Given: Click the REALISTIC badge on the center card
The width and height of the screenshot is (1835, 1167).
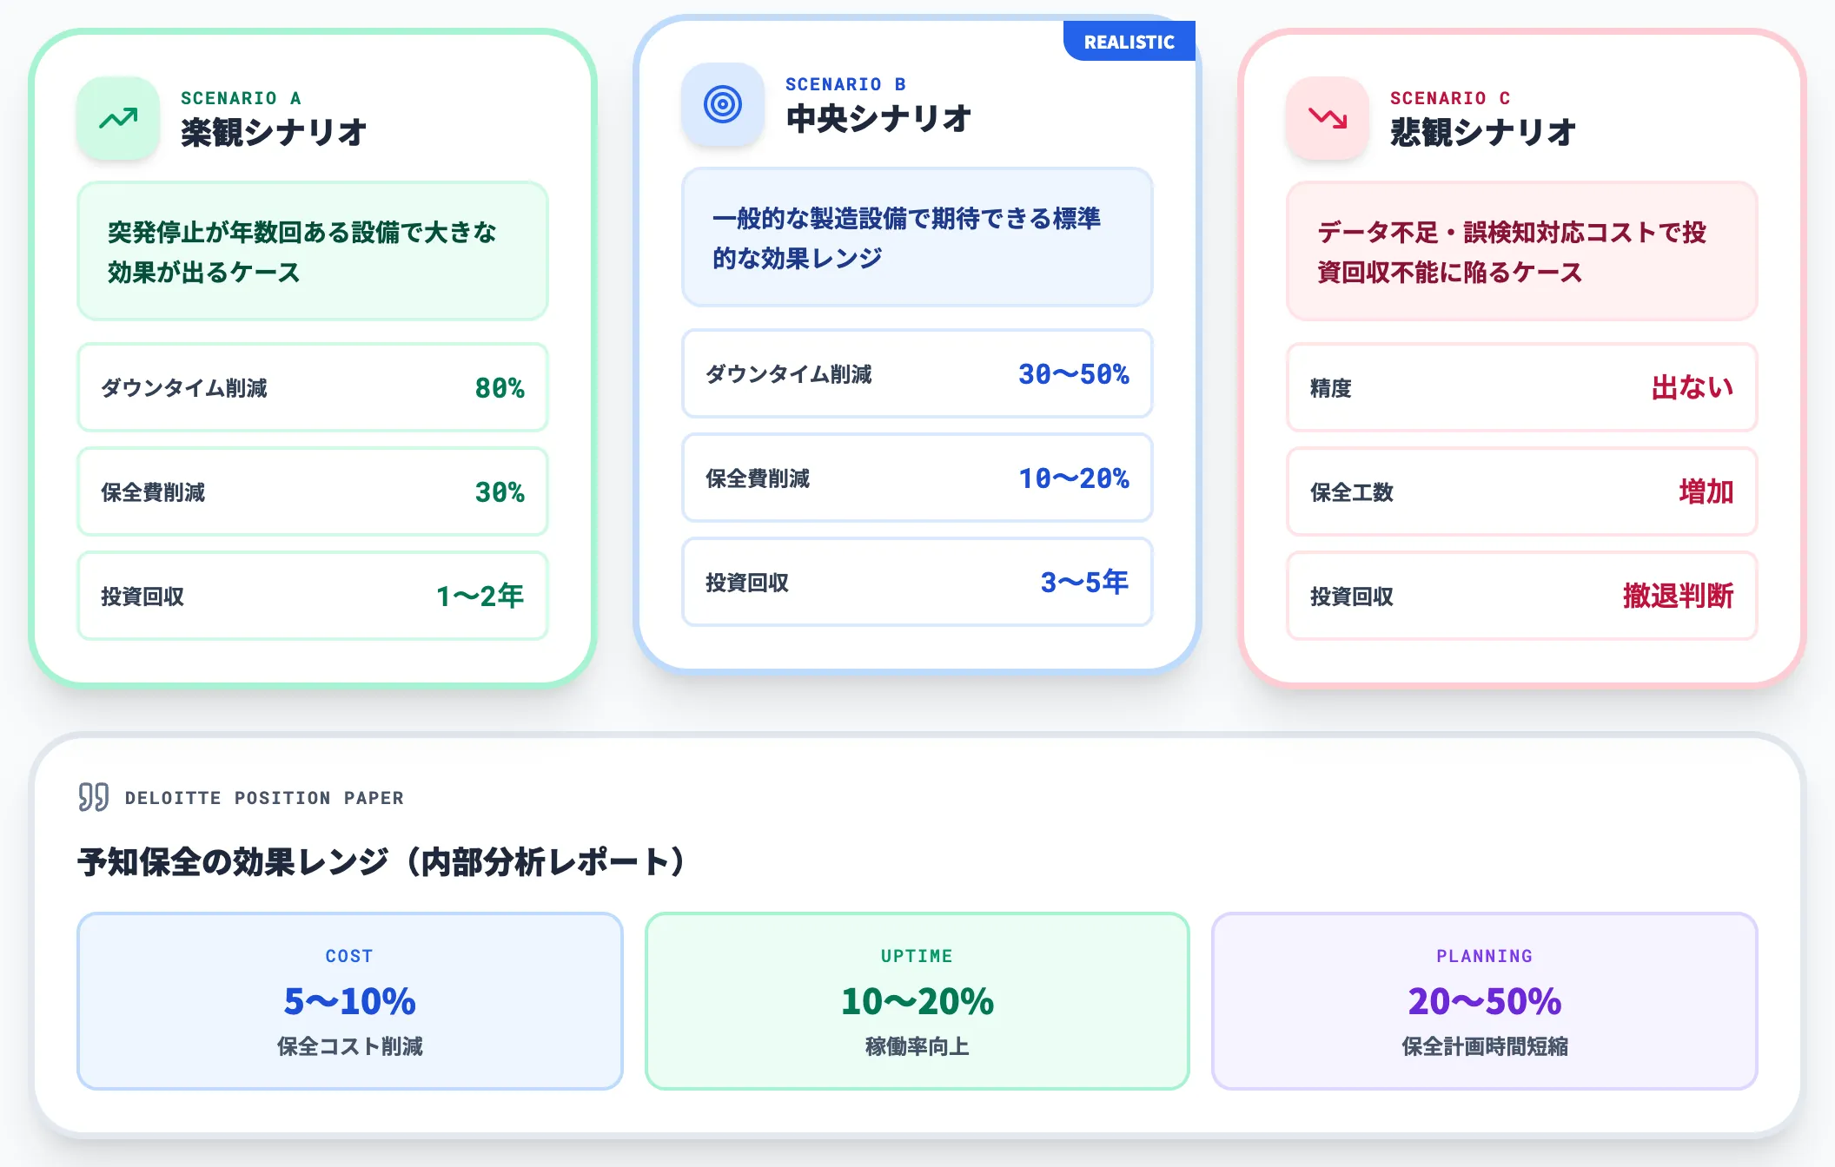Looking at the screenshot, I should [x=1129, y=41].
